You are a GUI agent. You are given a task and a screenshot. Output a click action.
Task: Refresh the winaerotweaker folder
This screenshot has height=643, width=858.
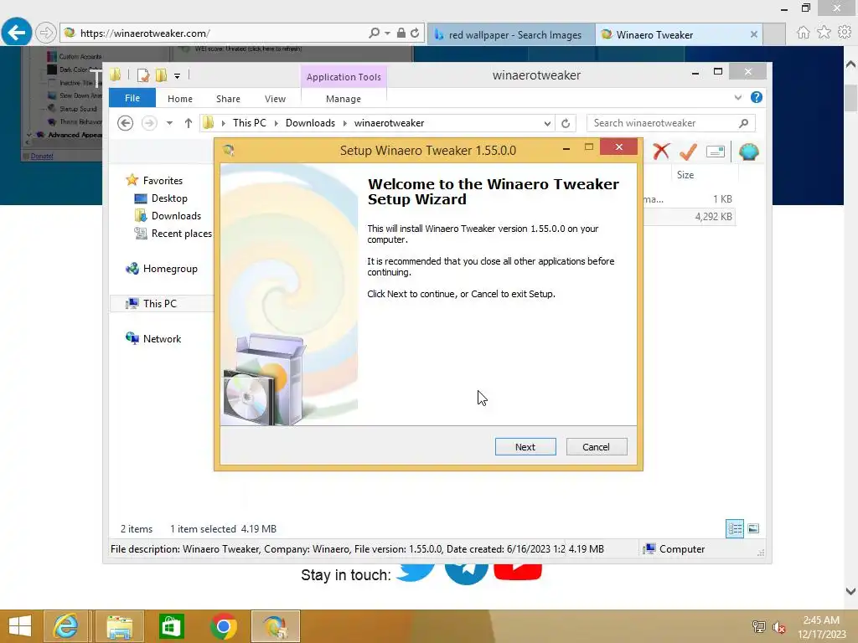point(566,124)
